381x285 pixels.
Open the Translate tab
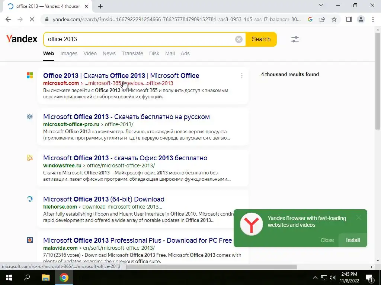pyautogui.click(x=132, y=53)
